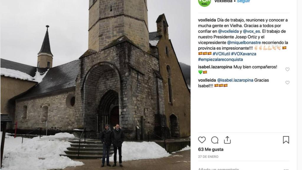The width and height of the screenshot is (302, 170).
Task: Open the VOX profile avatar
Action: (204, 2)
